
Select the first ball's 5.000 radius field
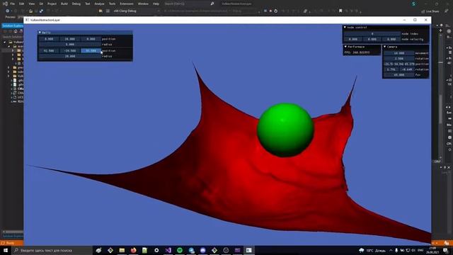(69, 45)
